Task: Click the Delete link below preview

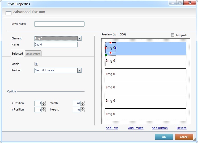Action: click(x=182, y=128)
